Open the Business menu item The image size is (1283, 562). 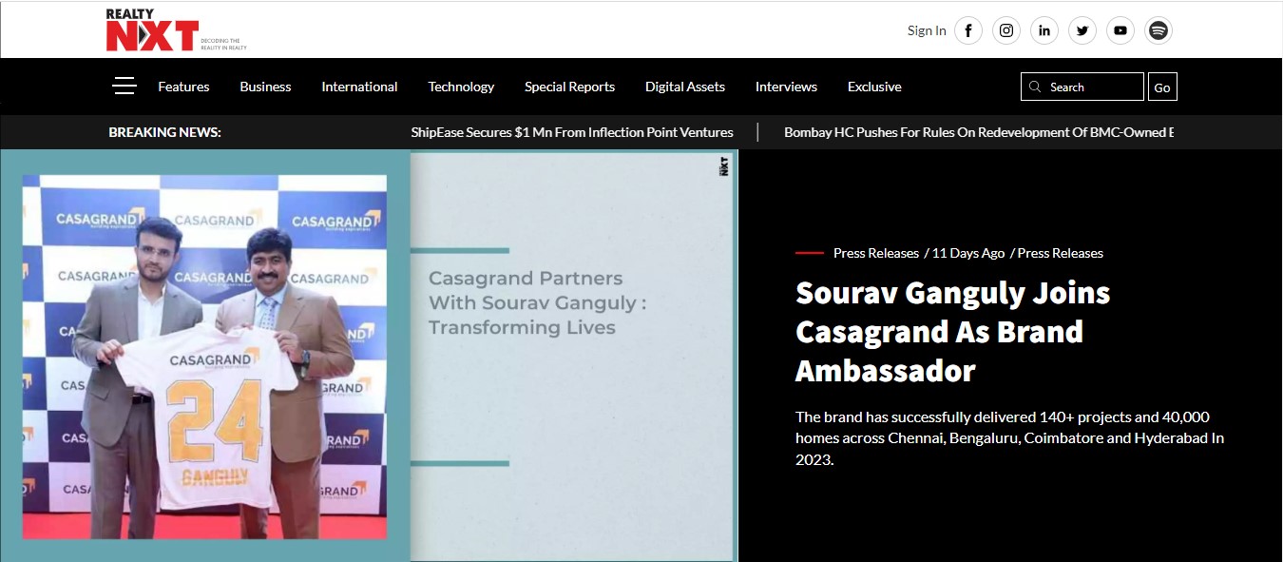click(x=265, y=87)
